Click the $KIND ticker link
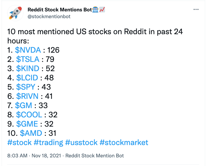The height and width of the screenshot is (166, 207). (x=27, y=69)
